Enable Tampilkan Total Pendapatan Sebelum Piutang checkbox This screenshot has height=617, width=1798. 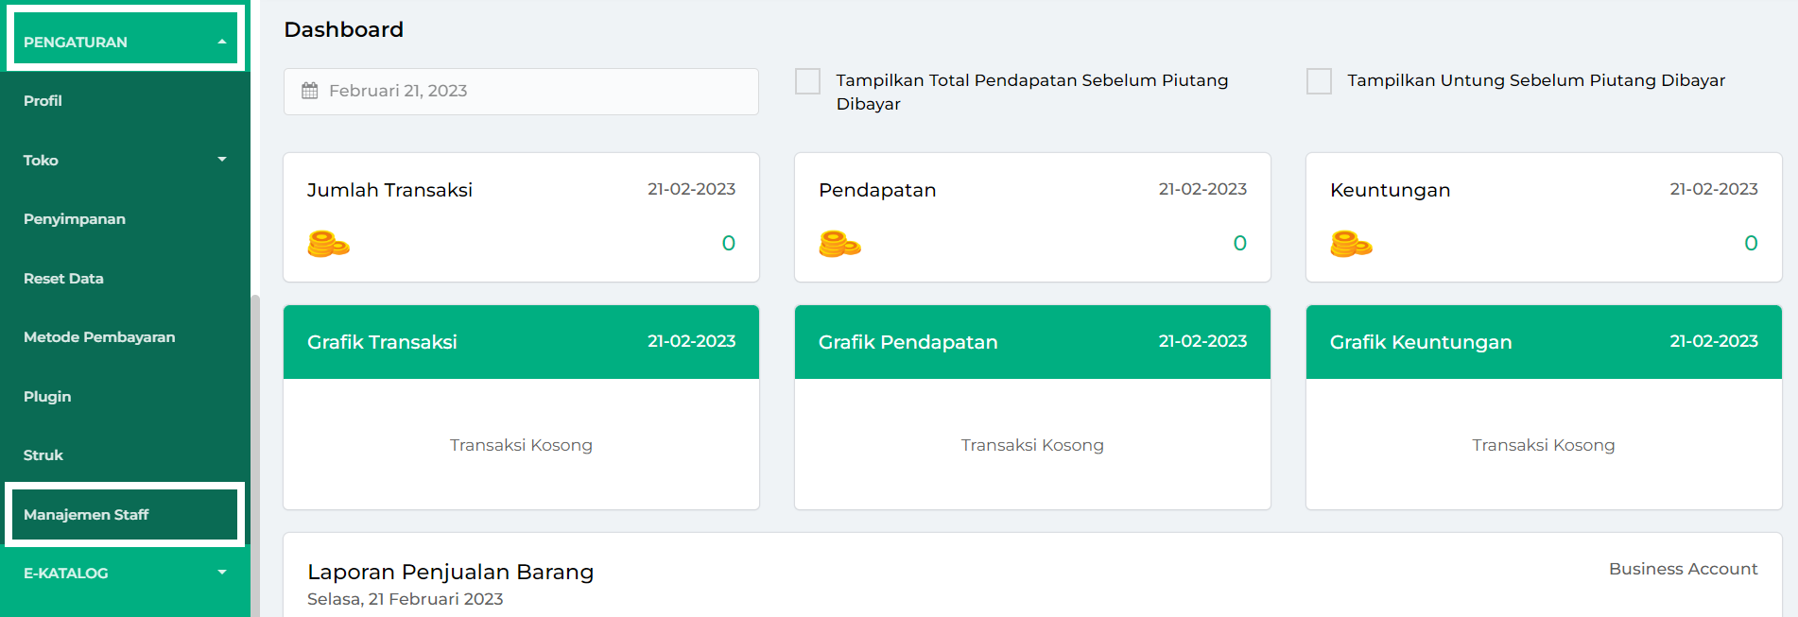coord(808,81)
